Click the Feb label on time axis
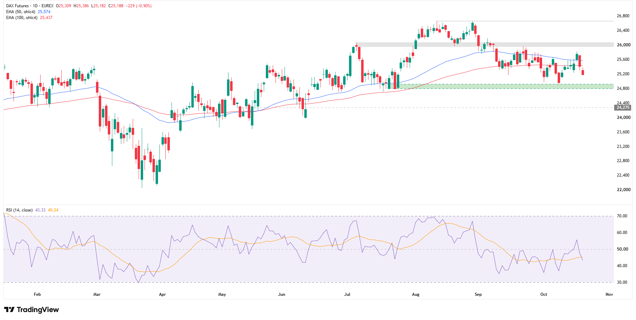 (x=37, y=294)
